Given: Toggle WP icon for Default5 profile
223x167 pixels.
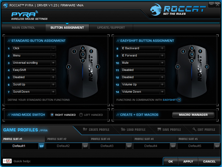Looking at the screenshot, I should click(217, 146).
